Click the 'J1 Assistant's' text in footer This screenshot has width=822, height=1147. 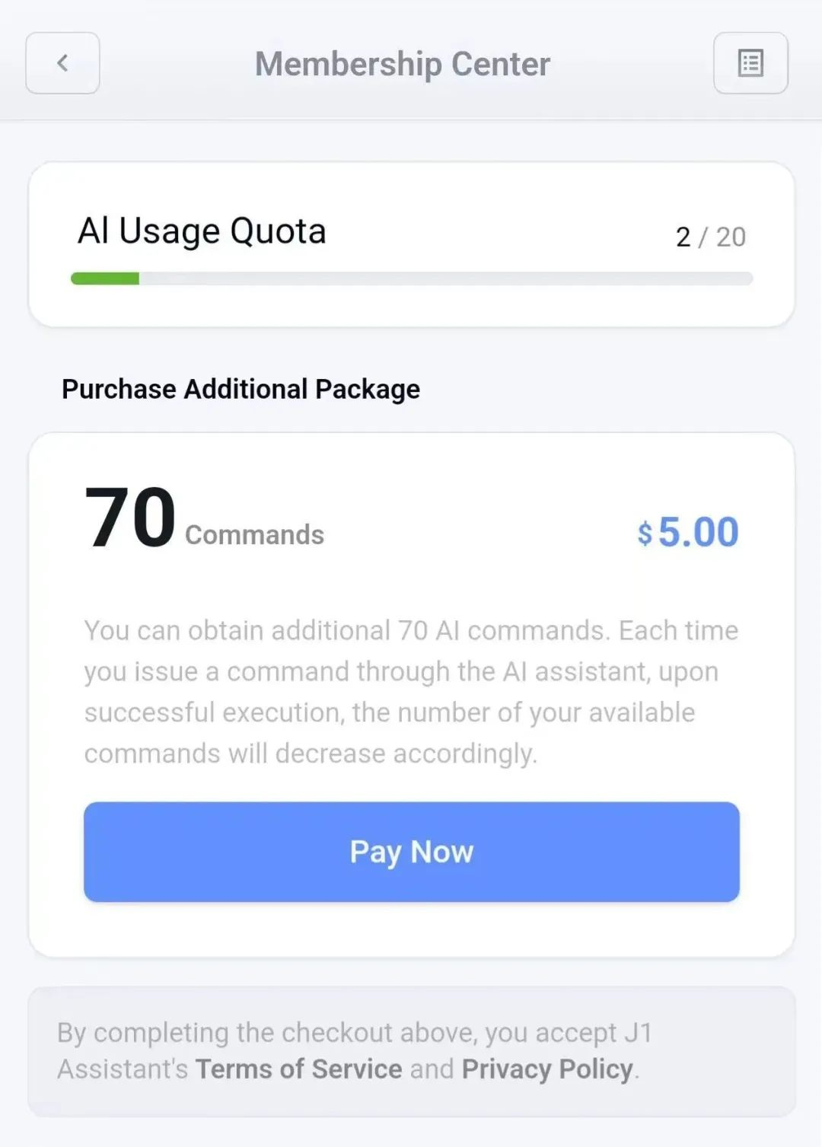122,1069
